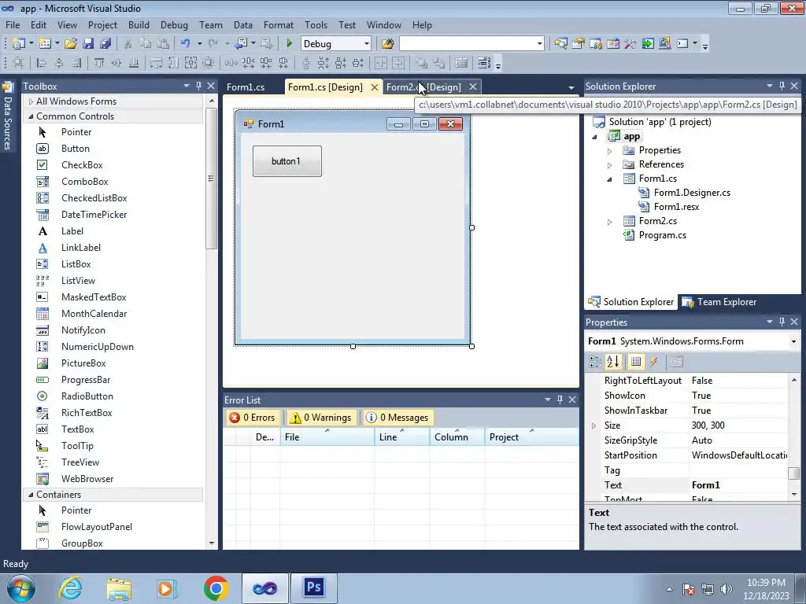Click the Open File folder icon
Image resolution: width=806 pixels, height=604 pixels.
(71, 44)
